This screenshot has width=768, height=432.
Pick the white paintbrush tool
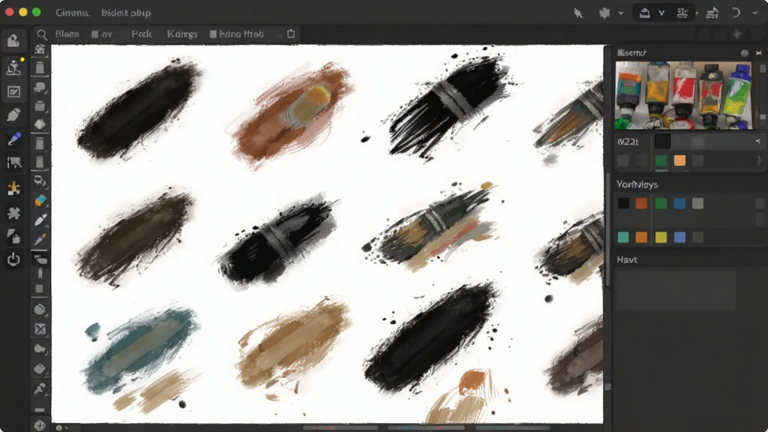40,220
